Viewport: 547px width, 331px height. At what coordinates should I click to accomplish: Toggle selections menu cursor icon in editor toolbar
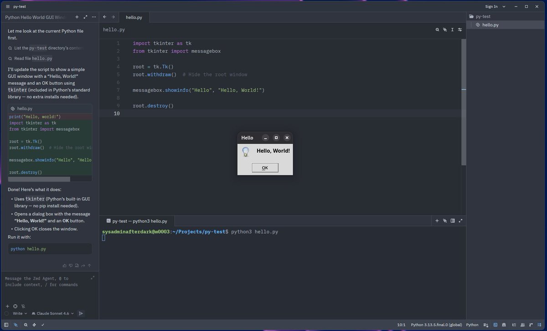tap(452, 30)
